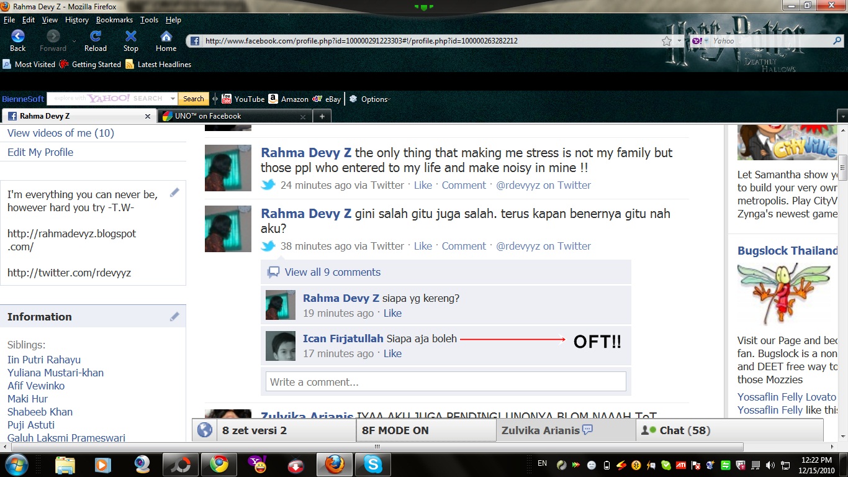The width and height of the screenshot is (848, 477).
Task: Open the clock and date in the tray
Action: (x=816, y=465)
